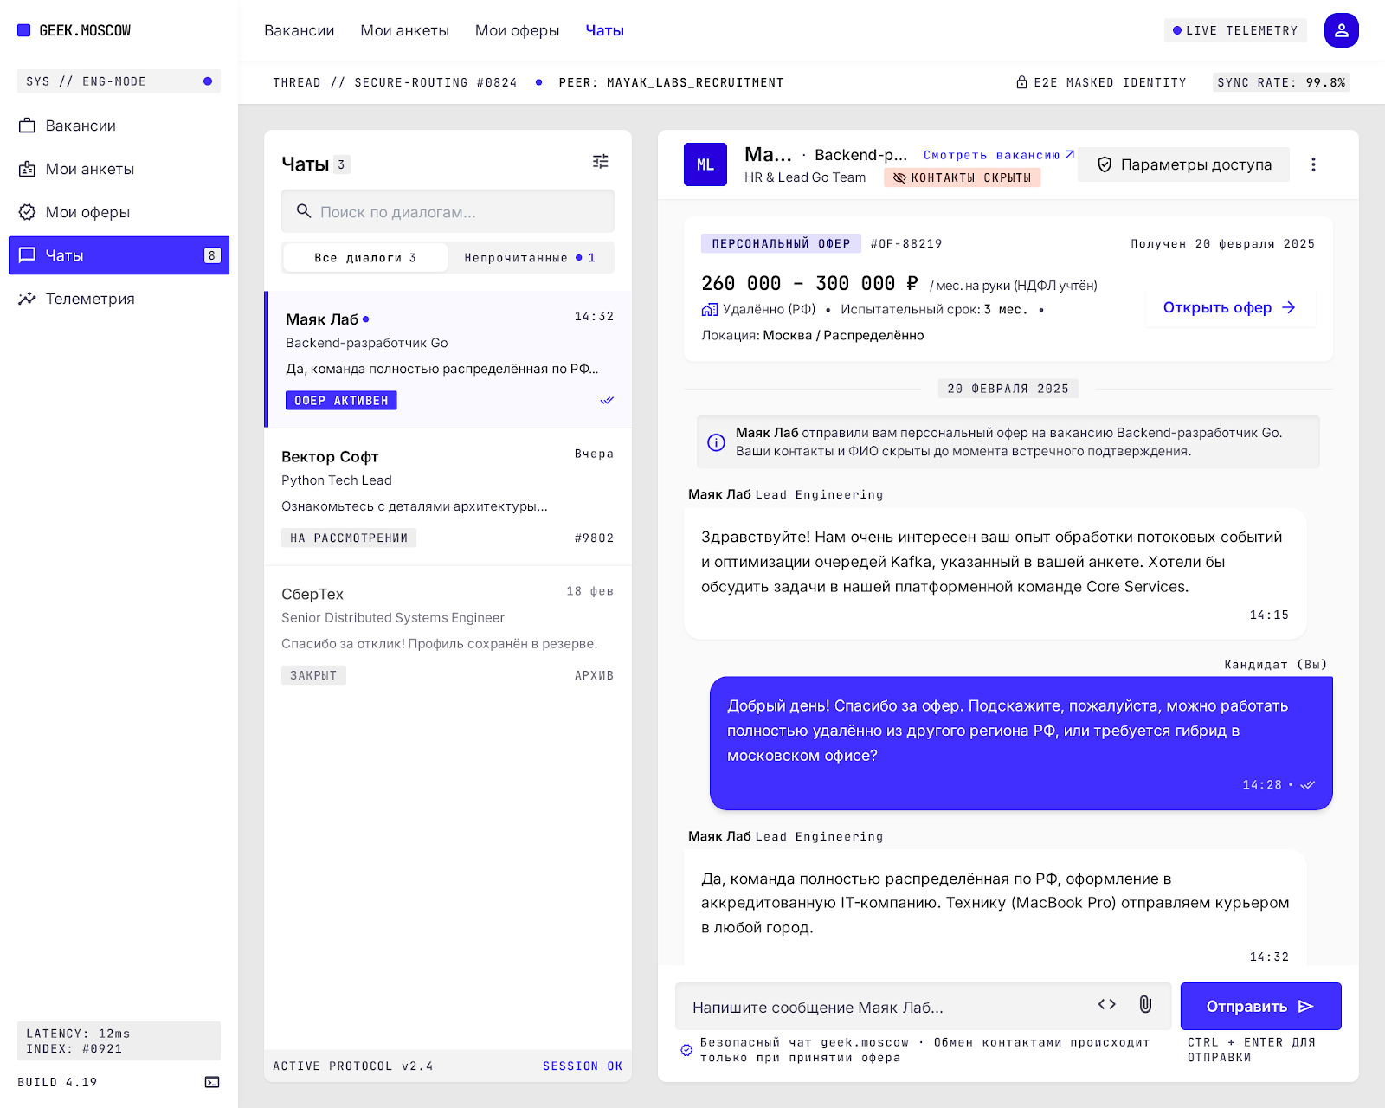Select Чаты top navigation tab
The height and width of the screenshot is (1108, 1385).
click(604, 30)
